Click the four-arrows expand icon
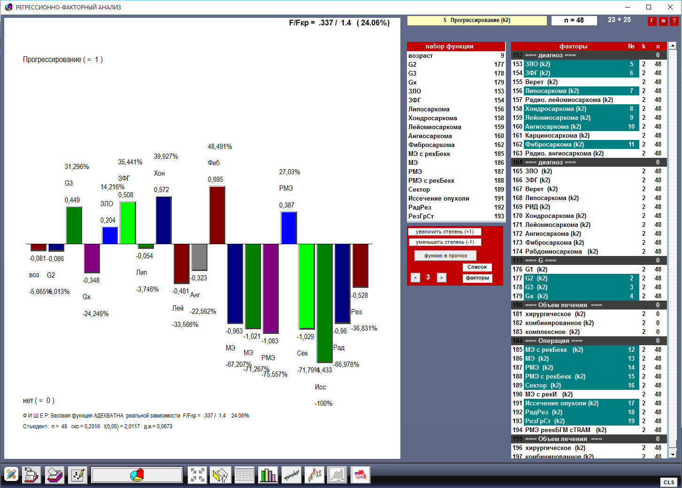The height and width of the screenshot is (488, 682). (197, 475)
